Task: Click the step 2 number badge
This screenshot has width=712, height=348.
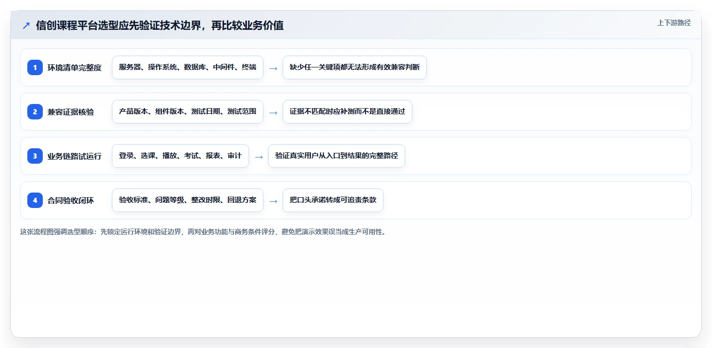Action: (x=35, y=112)
